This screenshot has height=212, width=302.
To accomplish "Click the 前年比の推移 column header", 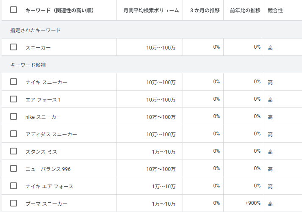I will (245, 10).
